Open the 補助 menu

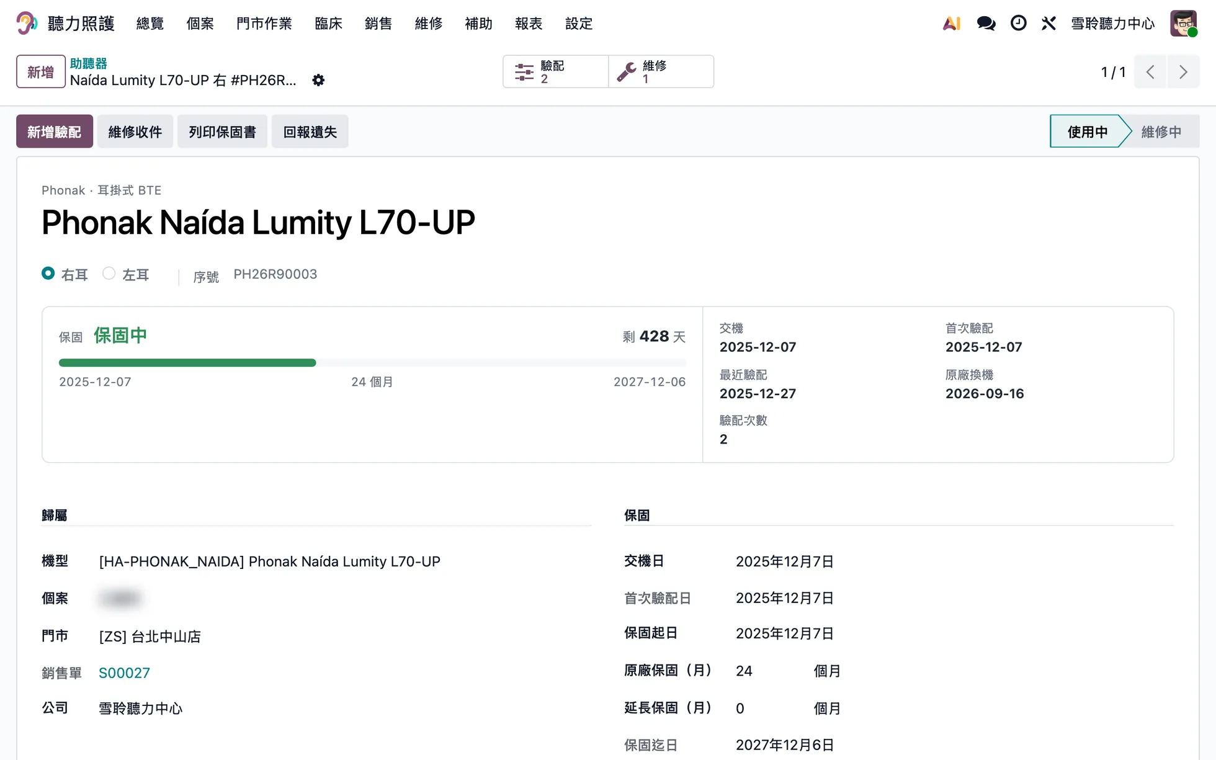(x=478, y=24)
